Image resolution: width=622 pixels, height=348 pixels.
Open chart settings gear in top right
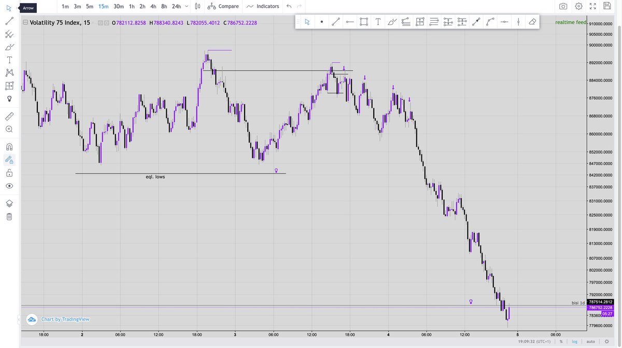(x=578, y=6)
